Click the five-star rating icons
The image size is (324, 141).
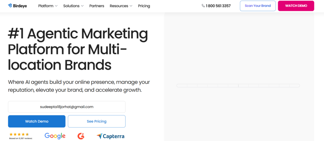(x=19, y=134)
